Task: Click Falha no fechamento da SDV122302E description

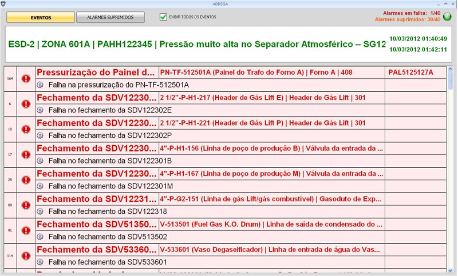Action: click(110, 110)
